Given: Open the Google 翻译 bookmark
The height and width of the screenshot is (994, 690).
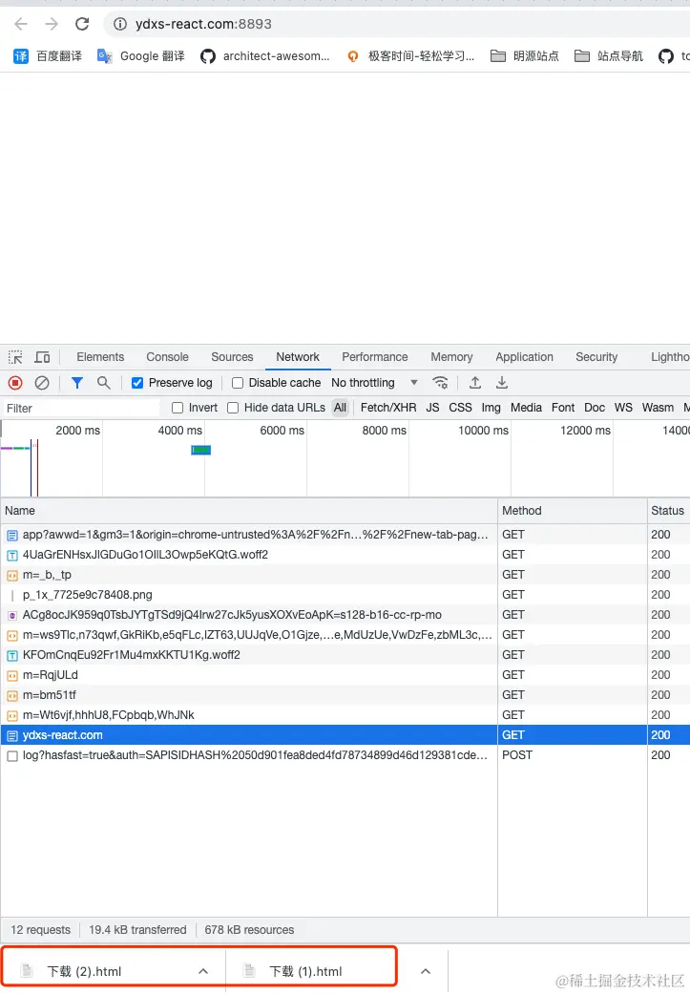Looking at the screenshot, I should 140,56.
